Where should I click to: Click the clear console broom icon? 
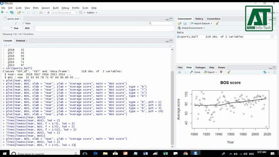coord(170,45)
